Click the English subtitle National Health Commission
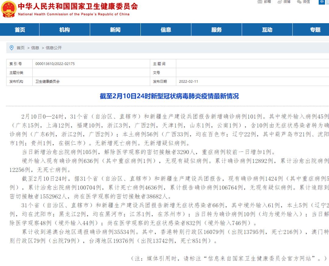Image resolution: width=329 pixels, height=266 pixels. tap(74, 14)
